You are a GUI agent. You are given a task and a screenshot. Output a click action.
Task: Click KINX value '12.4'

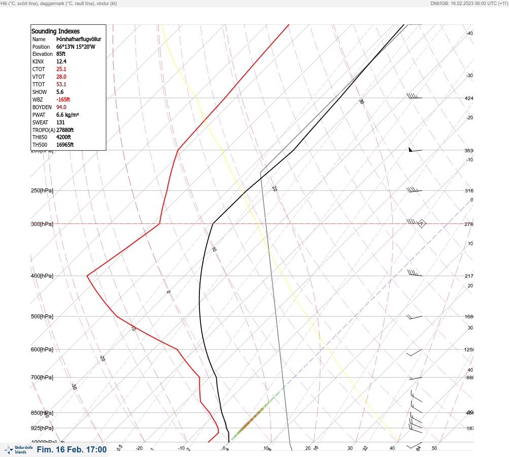(61, 61)
